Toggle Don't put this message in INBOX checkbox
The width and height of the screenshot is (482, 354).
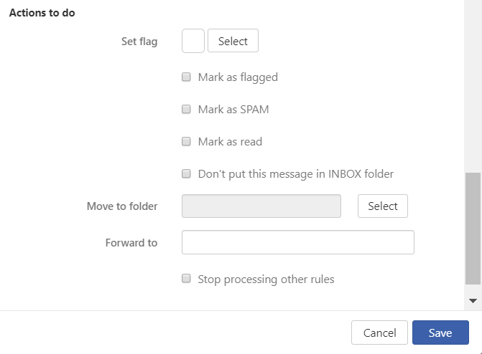click(186, 173)
